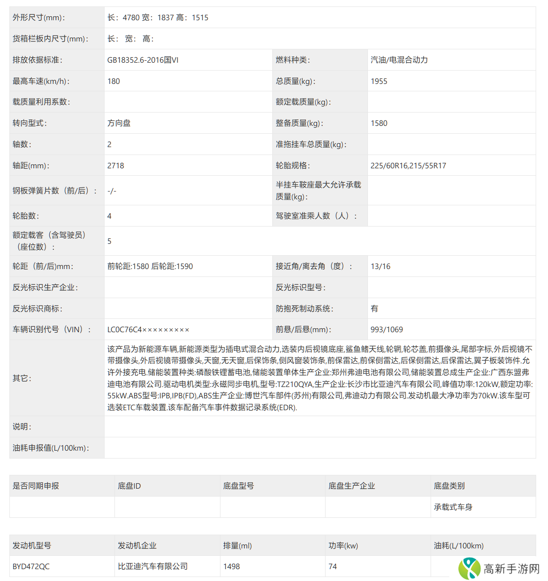
Task: Click the engine model BYD472QC cell
Action: [x=31, y=566]
